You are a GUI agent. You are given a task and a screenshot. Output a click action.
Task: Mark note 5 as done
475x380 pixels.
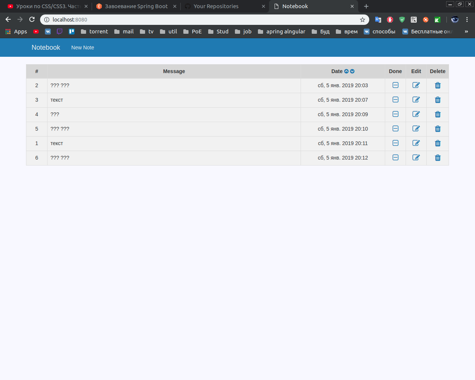[x=395, y=129]
